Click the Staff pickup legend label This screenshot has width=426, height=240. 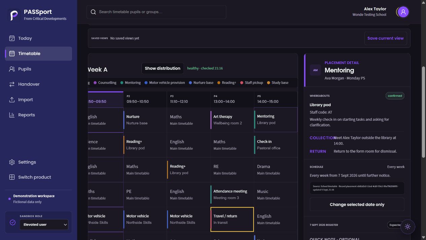point(254,83)
